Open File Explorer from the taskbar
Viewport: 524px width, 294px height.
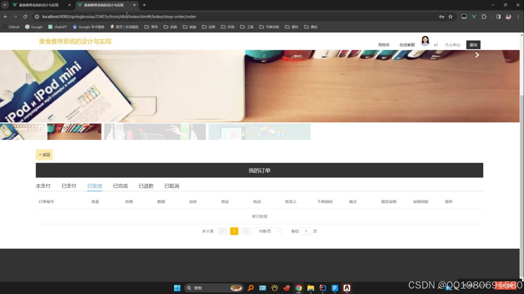click(x=311, y=288)
